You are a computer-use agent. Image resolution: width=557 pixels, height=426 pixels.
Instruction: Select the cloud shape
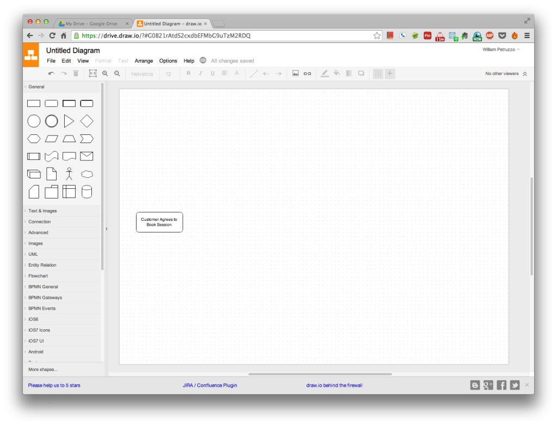pos(86,174)
